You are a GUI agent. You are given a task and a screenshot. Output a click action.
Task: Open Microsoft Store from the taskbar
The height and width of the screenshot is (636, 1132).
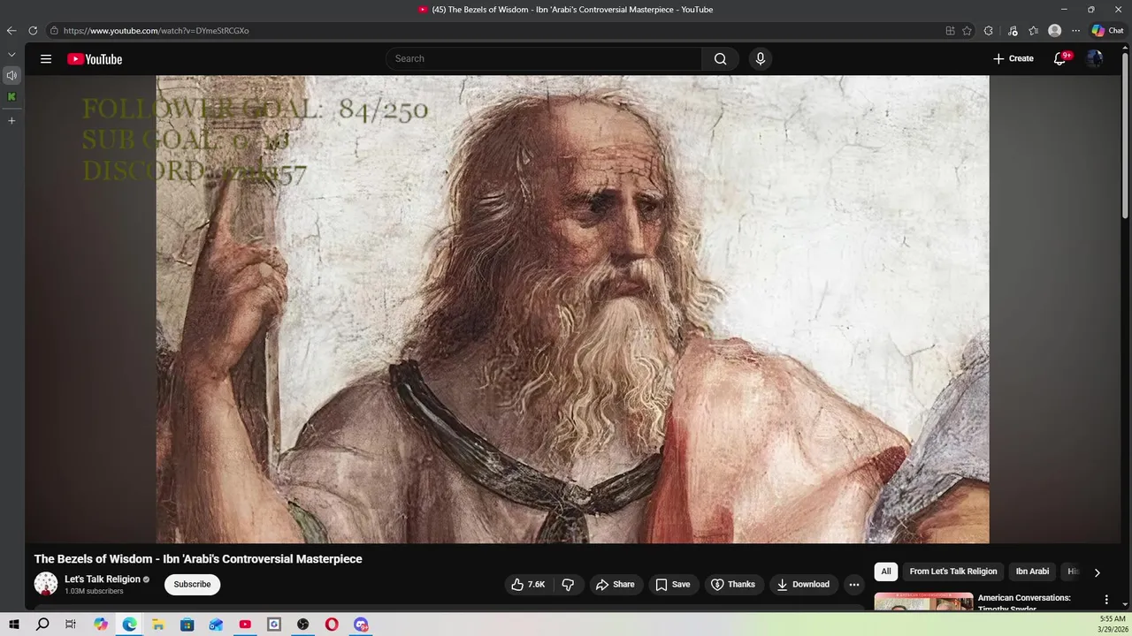[187, 625]
